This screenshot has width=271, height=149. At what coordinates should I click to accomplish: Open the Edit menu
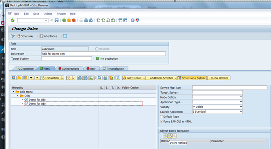26,14
